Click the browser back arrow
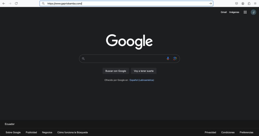 [4, 4]
